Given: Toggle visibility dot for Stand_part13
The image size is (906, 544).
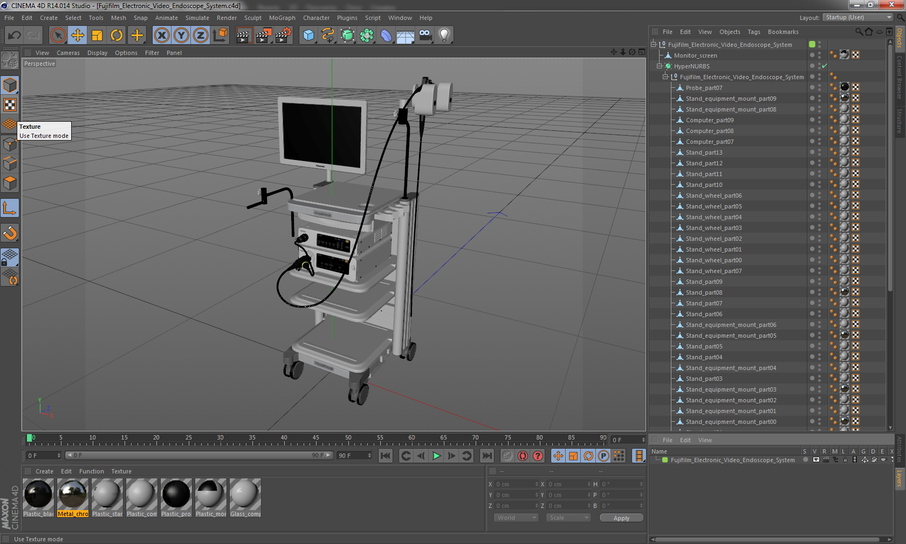Looking at the screenshot, I should pos(812,152).
